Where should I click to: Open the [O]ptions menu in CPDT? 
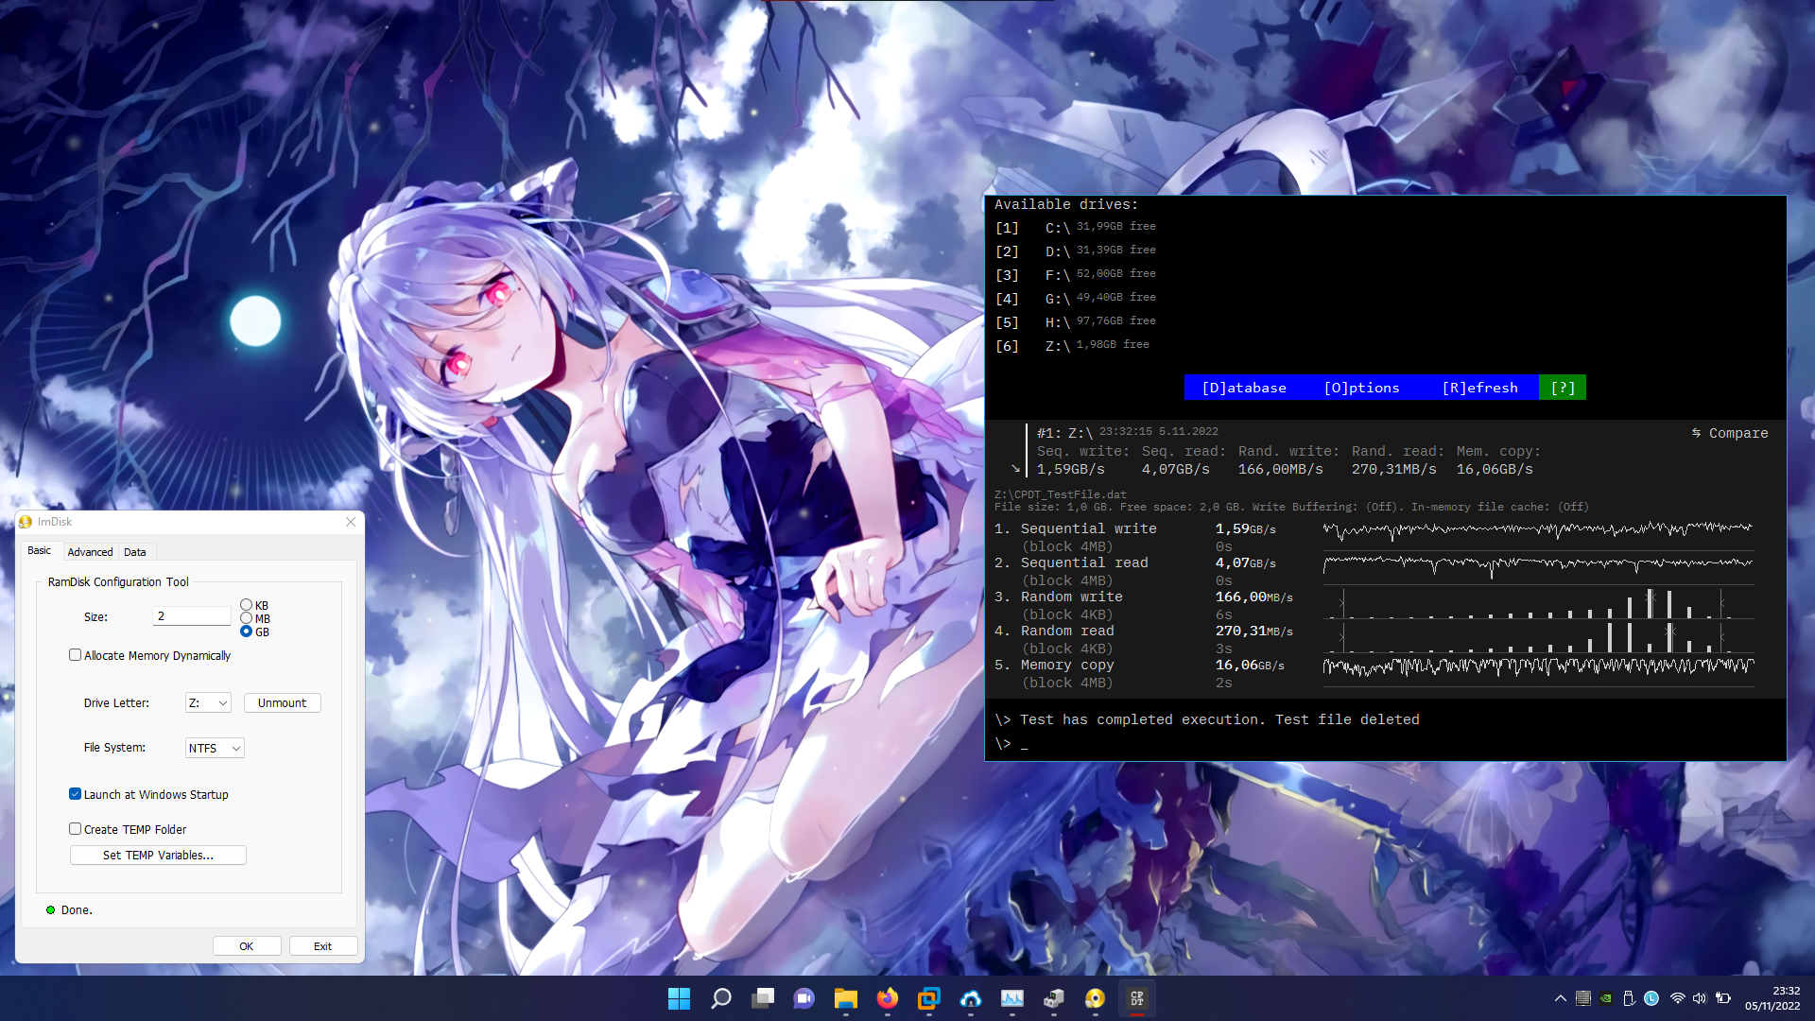[x=1361, y=388]
